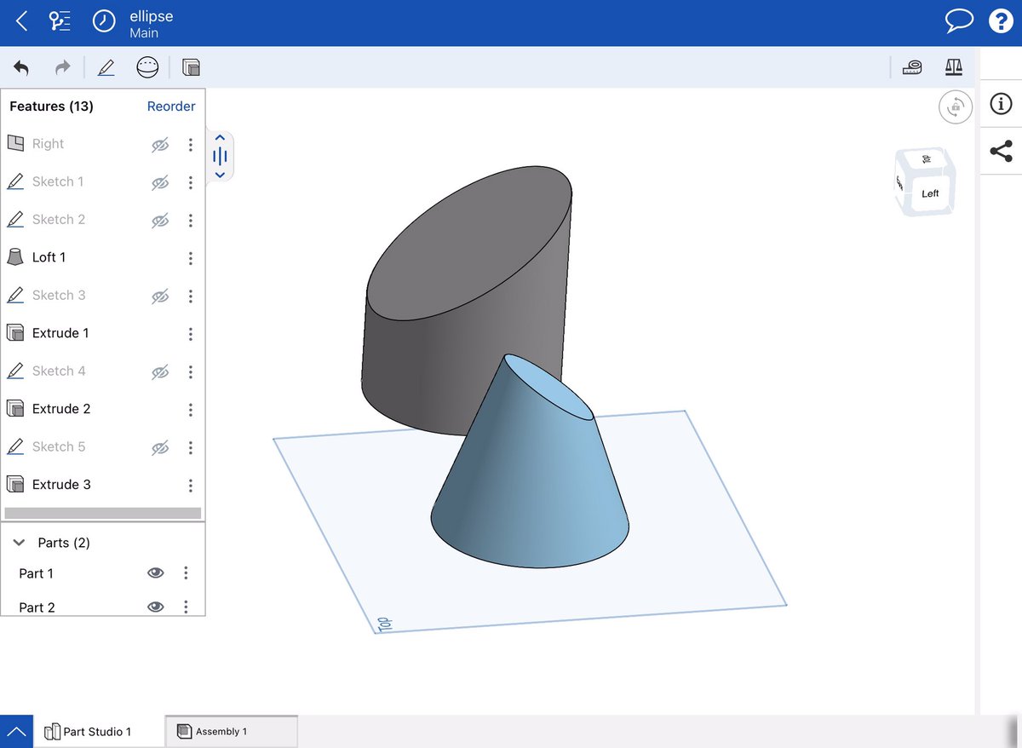Select the Top face of view cube
Screen dimensions: 1022x748
click(926, 159)
